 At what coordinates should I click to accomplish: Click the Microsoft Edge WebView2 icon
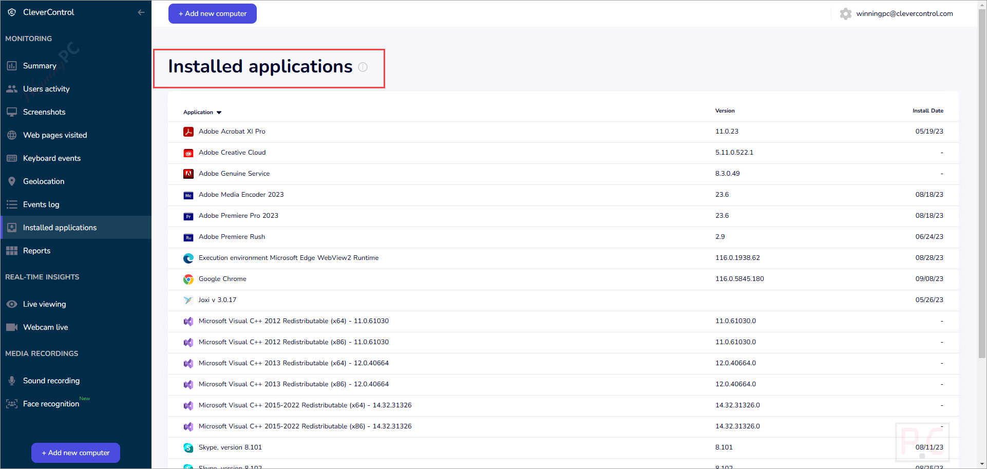click(188, 258)
